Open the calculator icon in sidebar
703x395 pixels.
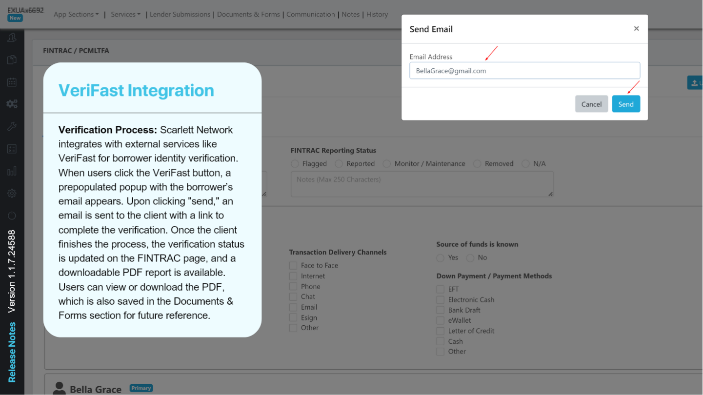click(x=12, y=149)
